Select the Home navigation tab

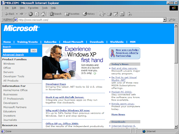point(7,42)
